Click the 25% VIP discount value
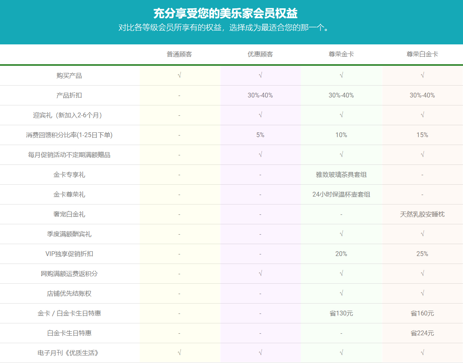 click(422, 254)
